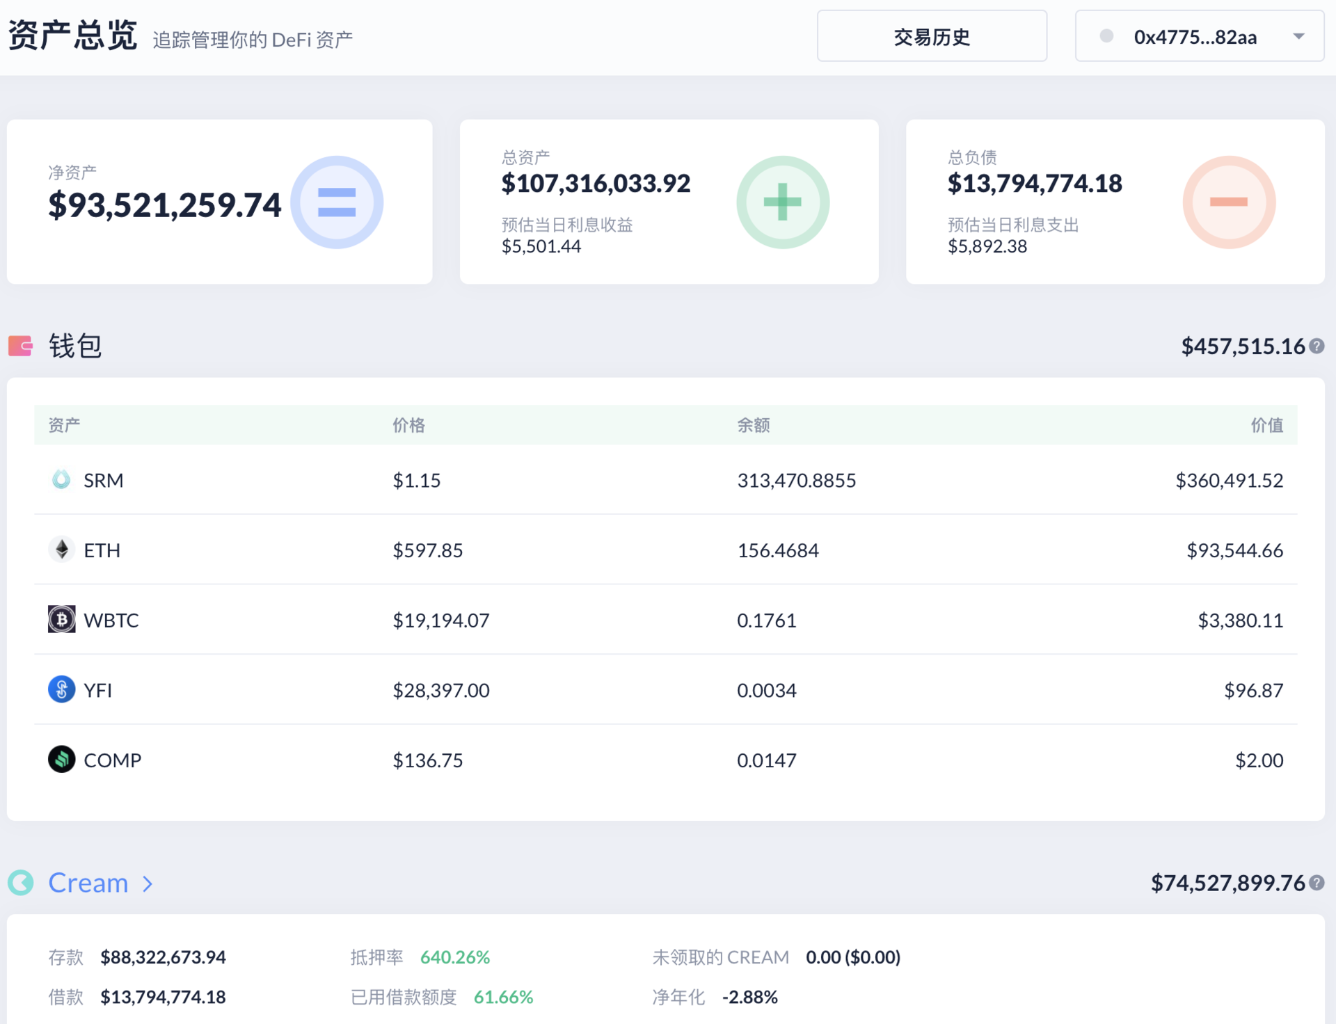Click the ETH token icon
Image resolution: width=1336 pixels, height=1024 pixels.
tap(61, 550)
